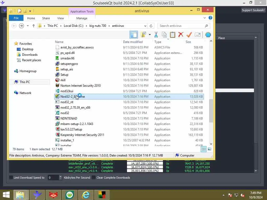The image size is (267, 200).
Task: Select Application Tools contextual tab
Action: click(x=82, y=11)
